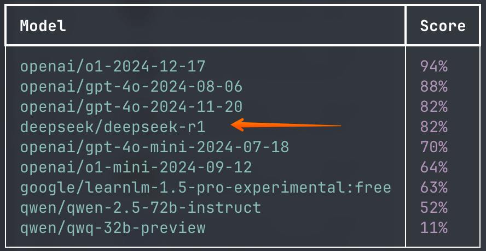This screenshot has width=486, height=251.
Task: Select openai/gpt-4o-2024-08-06 model name
Action: [131, 87]
